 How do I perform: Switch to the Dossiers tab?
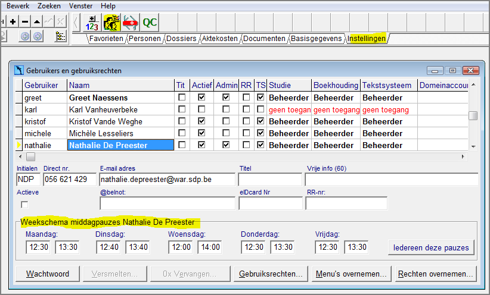[181, 39]
